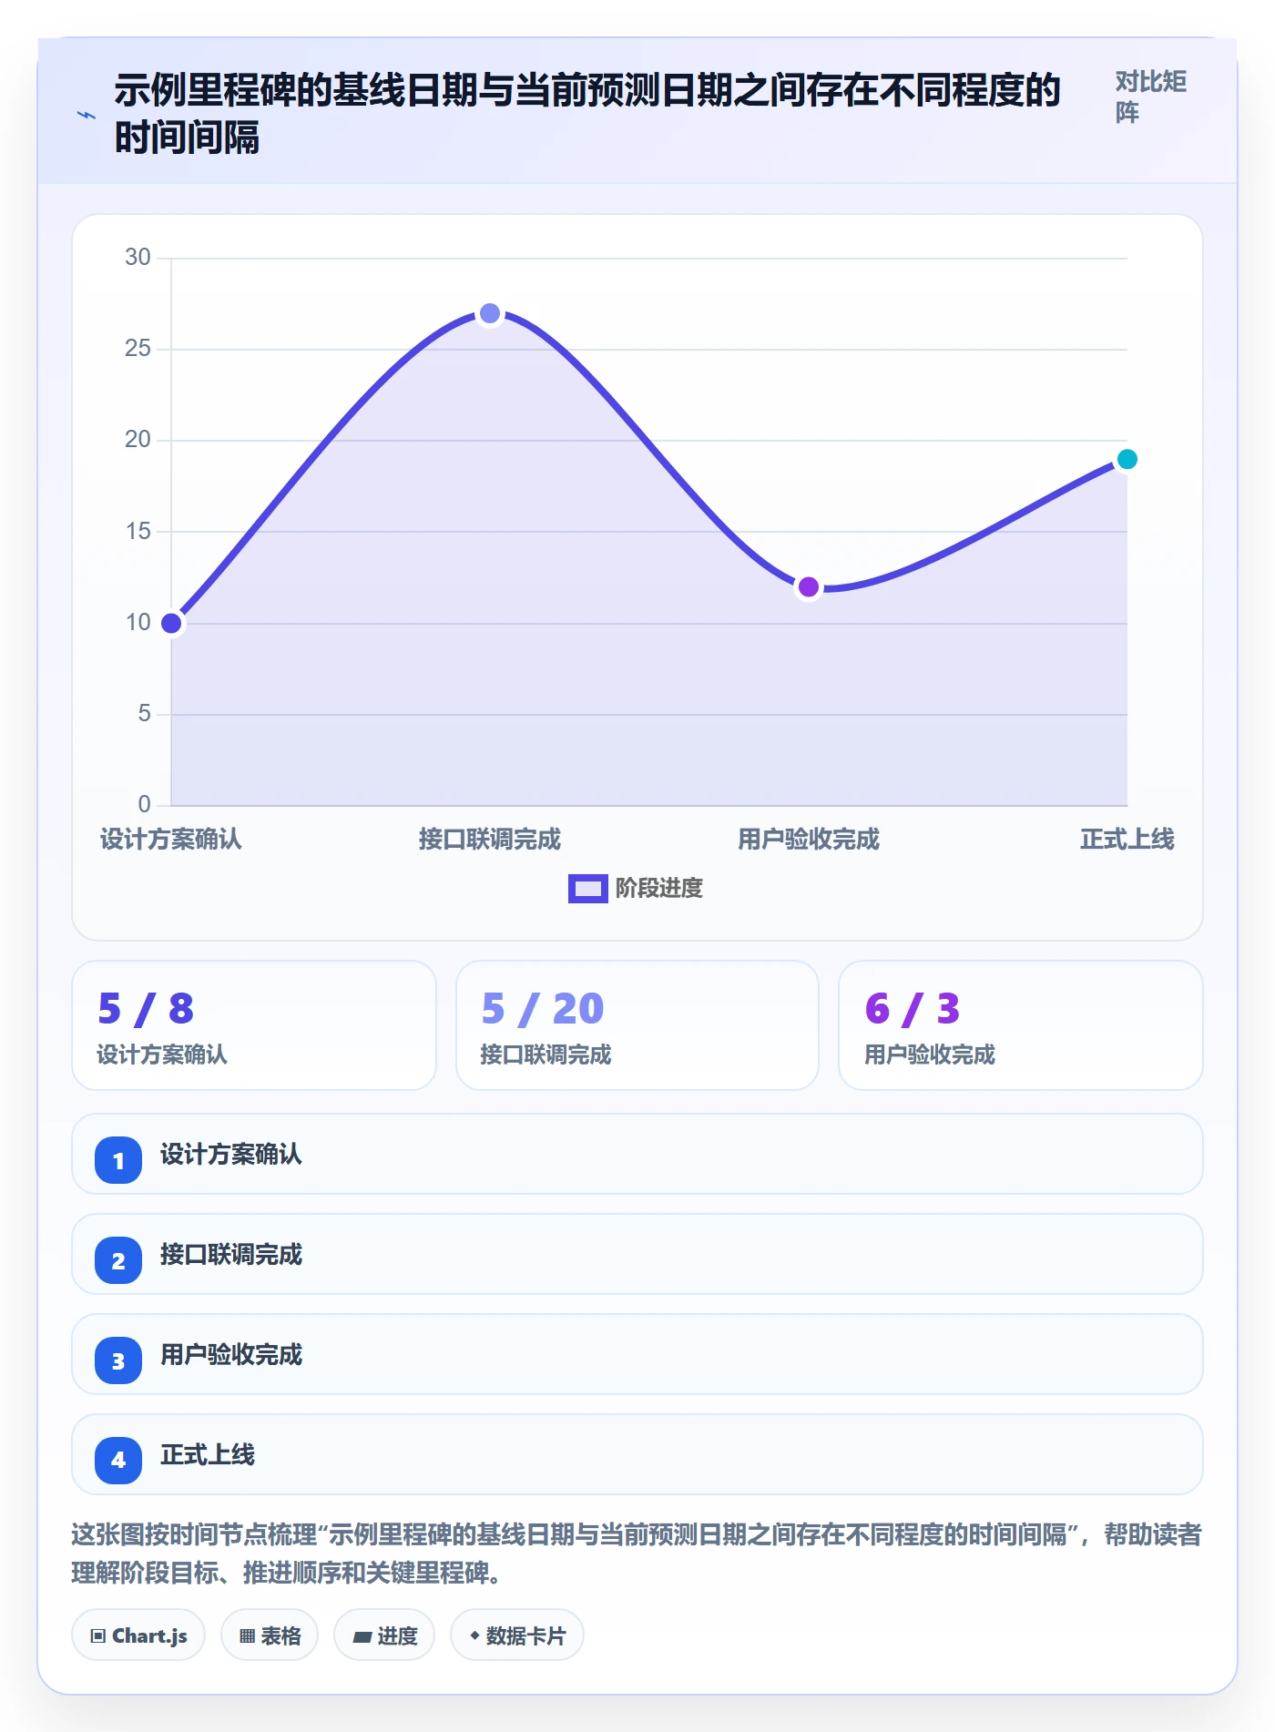
Task: Click the 数据卡片 tag
Action: click(x=517, y=1635)
